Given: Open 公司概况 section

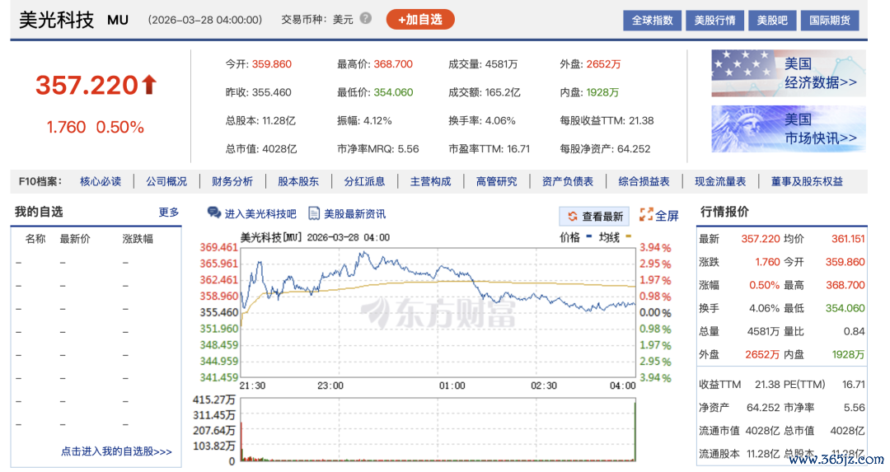Looking at the screenshot, I should coord(166,181).
